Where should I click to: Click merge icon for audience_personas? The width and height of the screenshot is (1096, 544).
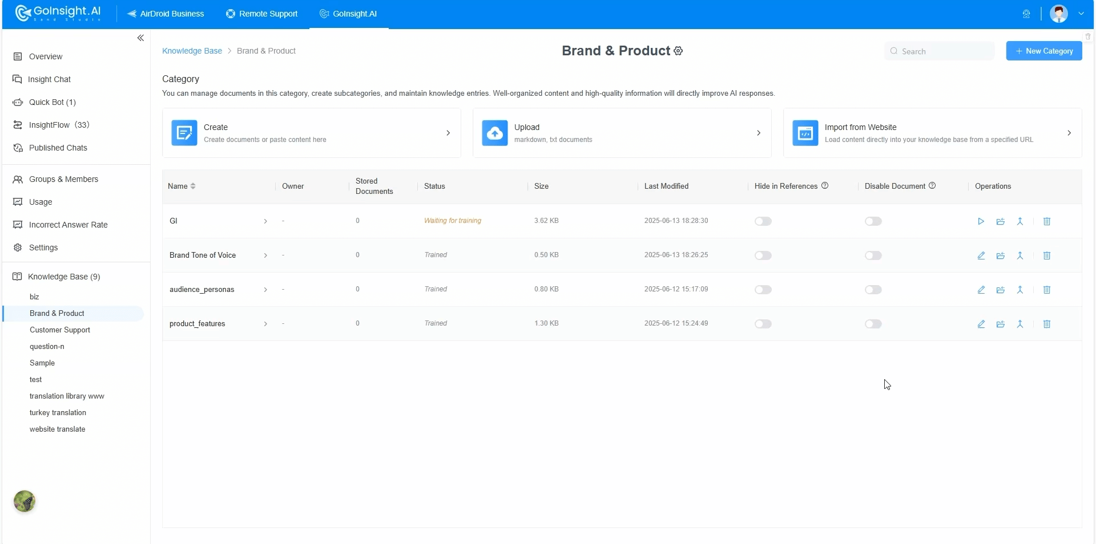tap(1020, 290)
